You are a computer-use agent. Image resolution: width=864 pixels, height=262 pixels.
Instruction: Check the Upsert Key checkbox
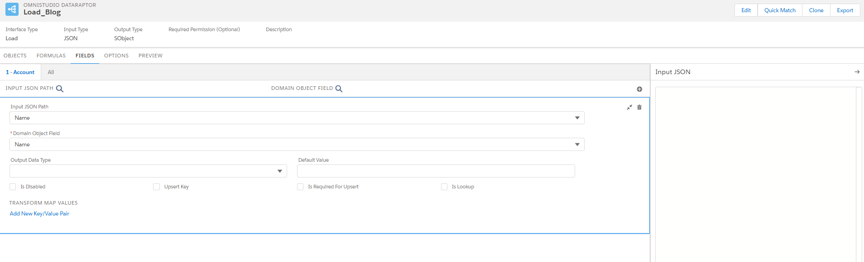pos(157,187)
